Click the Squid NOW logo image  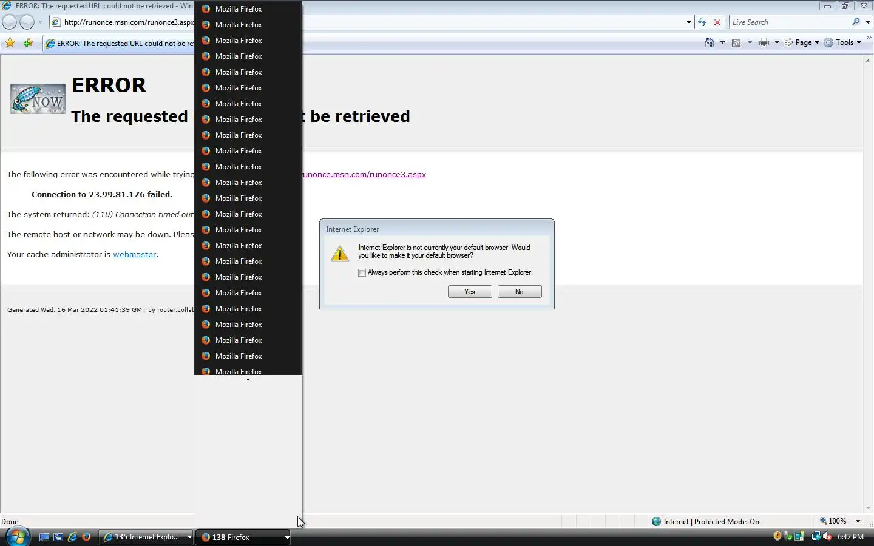point(38,99)
